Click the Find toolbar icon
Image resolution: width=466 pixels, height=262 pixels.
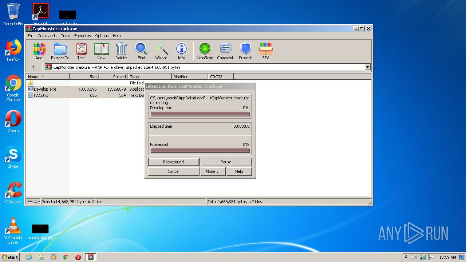tap(141, 51)
